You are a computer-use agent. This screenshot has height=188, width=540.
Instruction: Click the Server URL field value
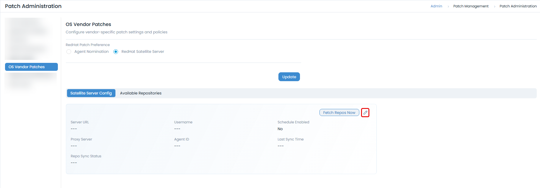point(74,129)
